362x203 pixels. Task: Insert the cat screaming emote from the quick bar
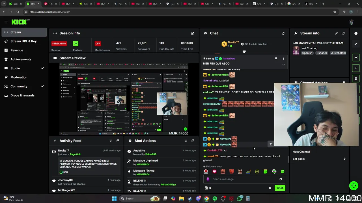point(240,171)
